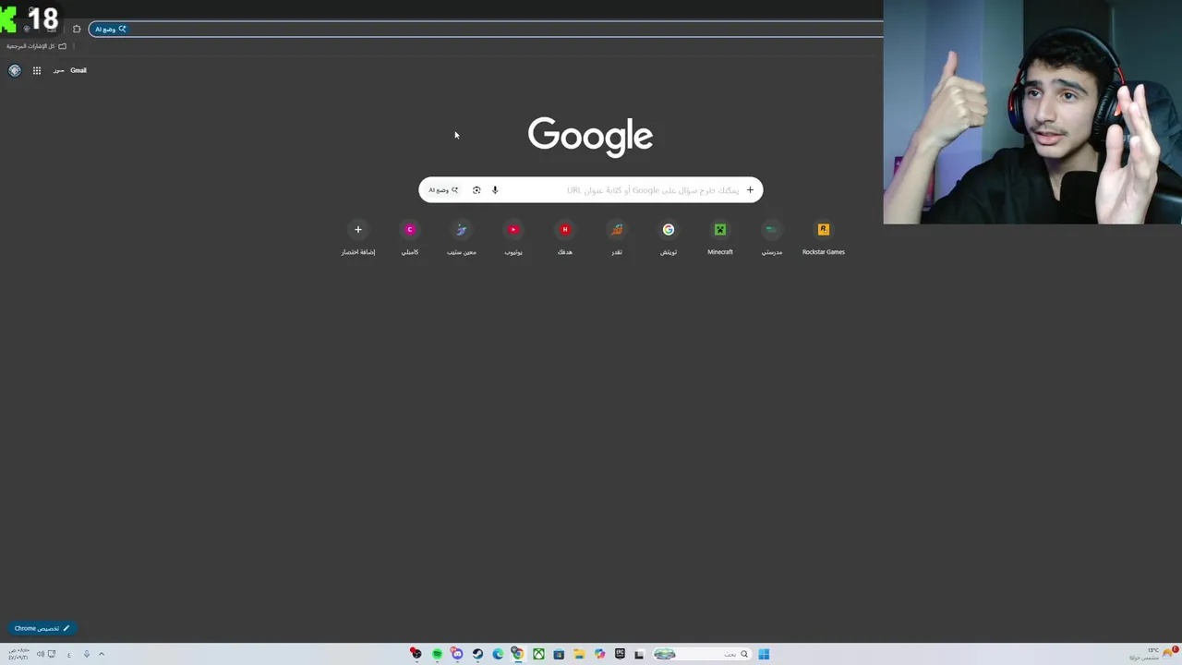Click the Customize Chrome button
Viewport: 1182px width, 665px height.
click(x=42, y=628)
